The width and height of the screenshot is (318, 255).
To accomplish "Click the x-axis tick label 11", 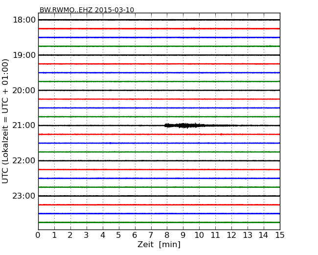I will tap(215, 235).
